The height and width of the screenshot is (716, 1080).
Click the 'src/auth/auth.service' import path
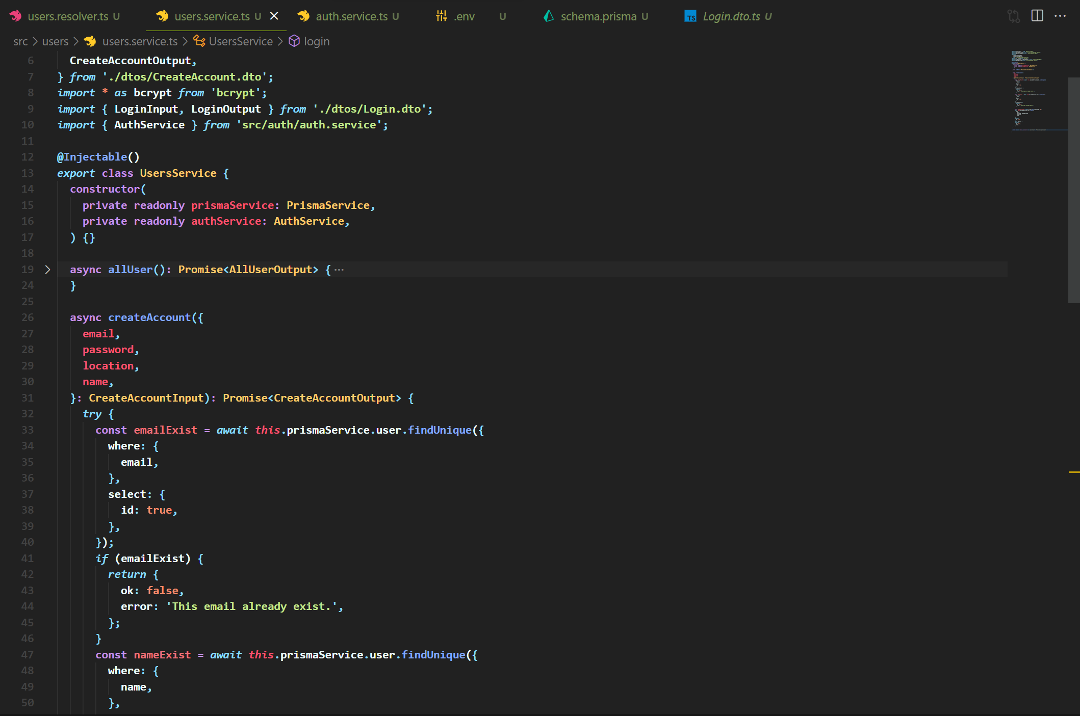point(309,125)
